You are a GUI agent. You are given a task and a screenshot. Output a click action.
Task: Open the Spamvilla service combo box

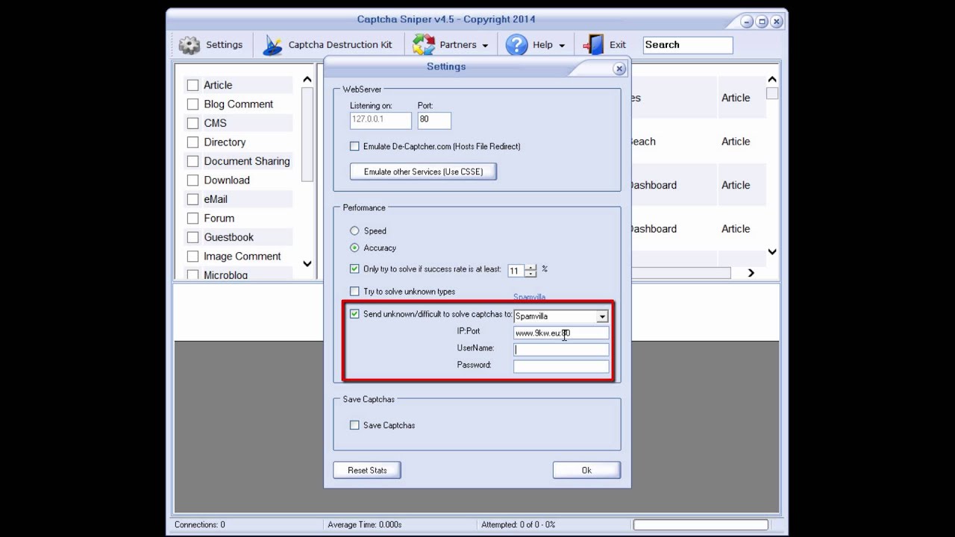coord(561,316)
